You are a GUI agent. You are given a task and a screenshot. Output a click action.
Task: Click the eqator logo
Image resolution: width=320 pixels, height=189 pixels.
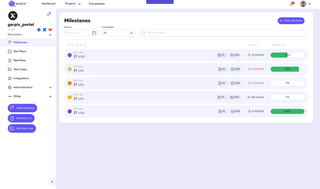click(17, 4)
